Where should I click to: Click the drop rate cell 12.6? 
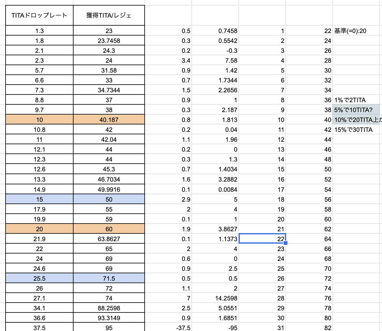click(x=40, y=169)
